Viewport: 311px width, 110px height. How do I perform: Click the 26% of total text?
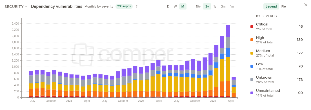[265, 82]
